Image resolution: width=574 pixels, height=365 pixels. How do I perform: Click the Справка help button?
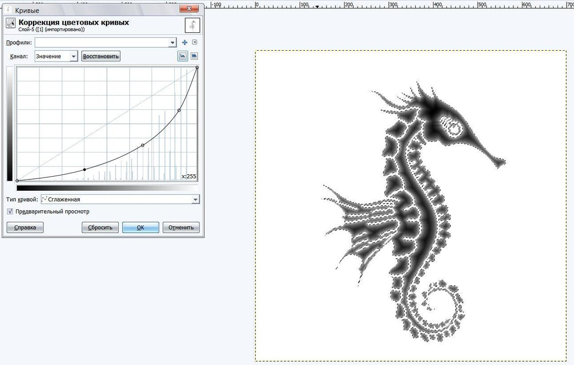[25, 227]
